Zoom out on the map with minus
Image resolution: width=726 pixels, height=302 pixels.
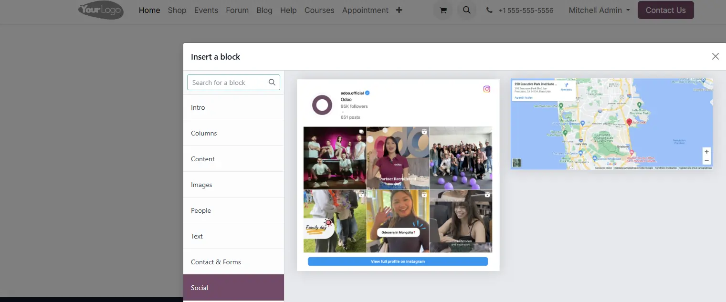point(707,160)
